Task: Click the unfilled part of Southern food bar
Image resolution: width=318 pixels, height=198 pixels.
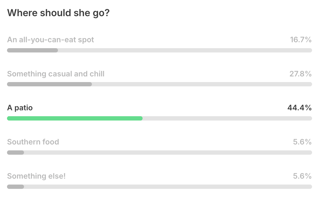Action: (x=168, y=153)
